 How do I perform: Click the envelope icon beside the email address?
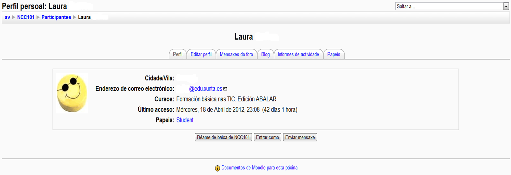click(x=225, y=89)
